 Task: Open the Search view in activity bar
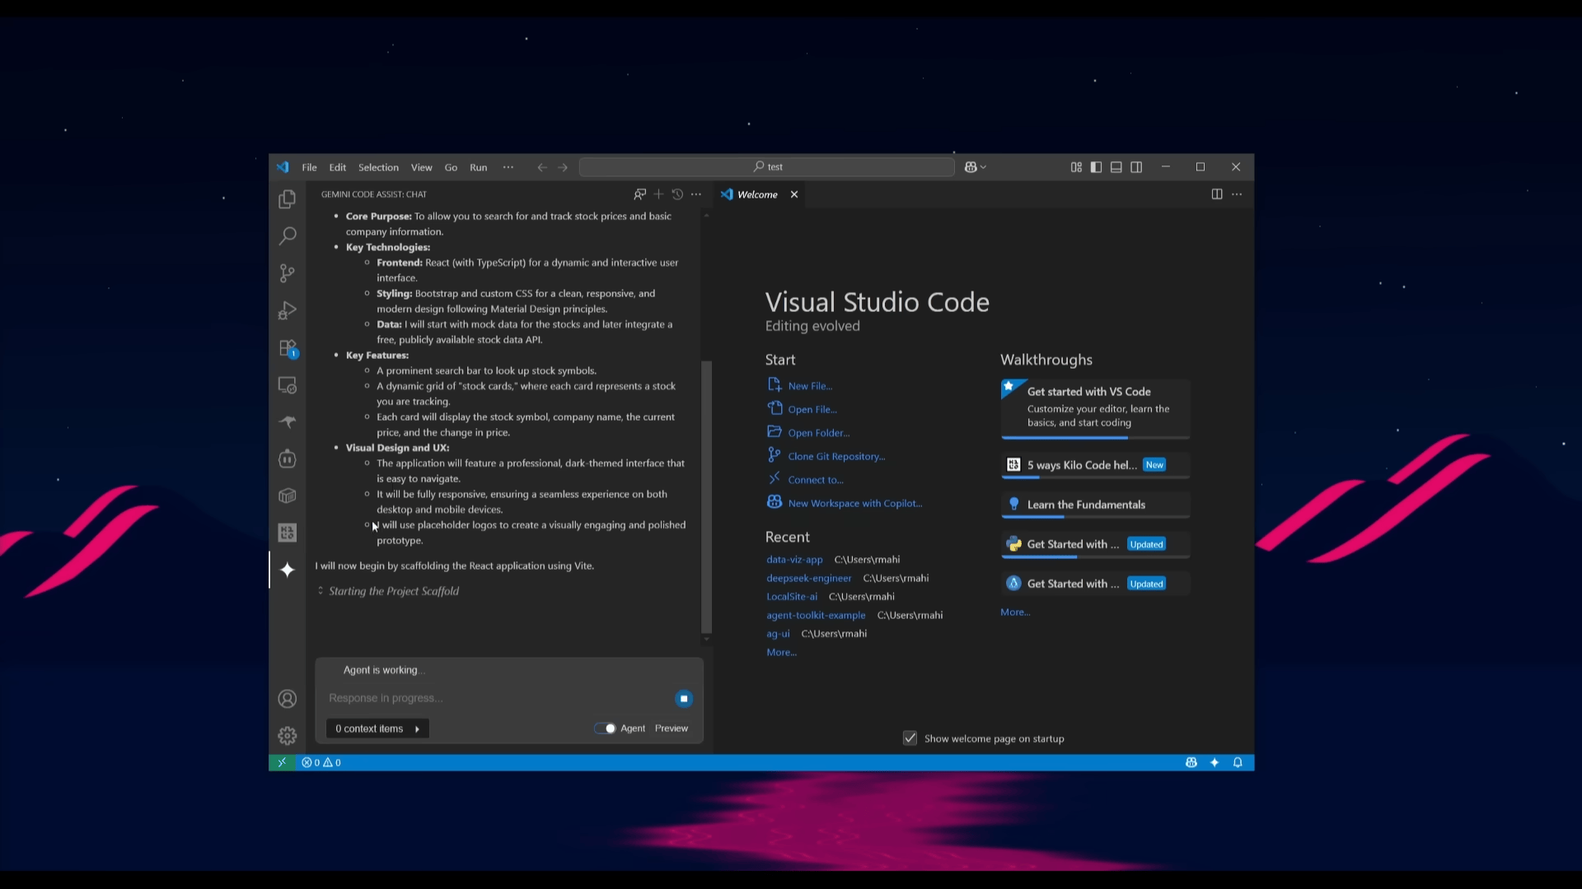click(287, 236)
